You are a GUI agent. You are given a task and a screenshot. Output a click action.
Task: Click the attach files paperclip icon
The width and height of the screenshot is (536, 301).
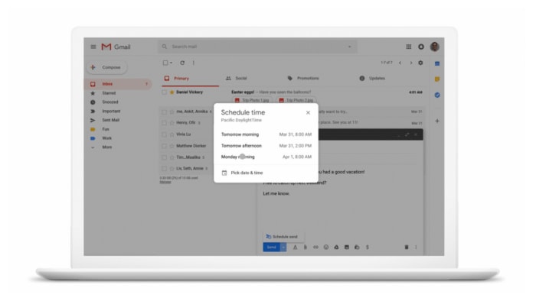click(x=306, y=247)
